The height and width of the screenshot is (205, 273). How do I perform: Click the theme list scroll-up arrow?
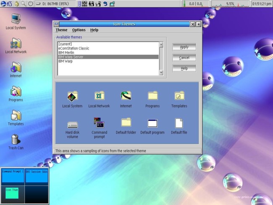[x=161, y=45]
